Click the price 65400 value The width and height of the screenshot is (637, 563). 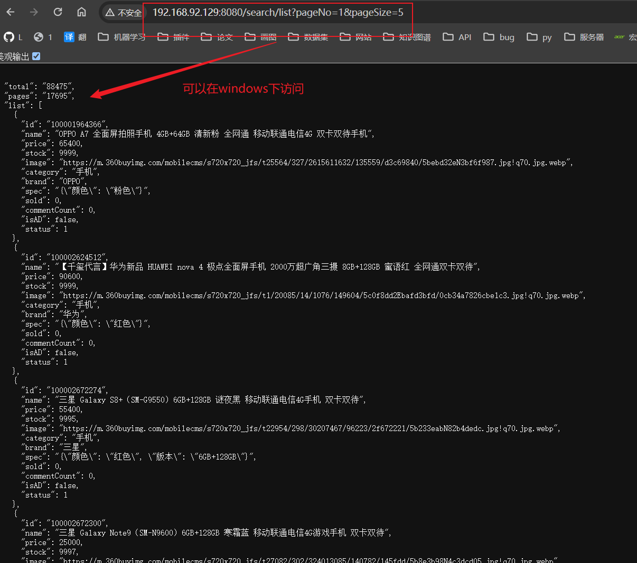pyautogui.click(x=71, y=144)
